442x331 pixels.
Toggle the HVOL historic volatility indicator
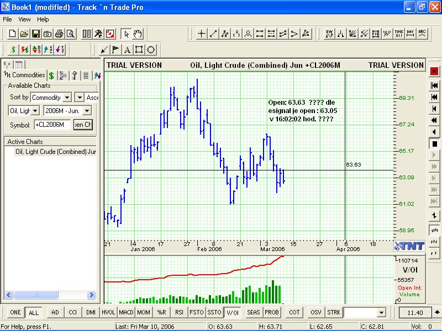point(108,312)
